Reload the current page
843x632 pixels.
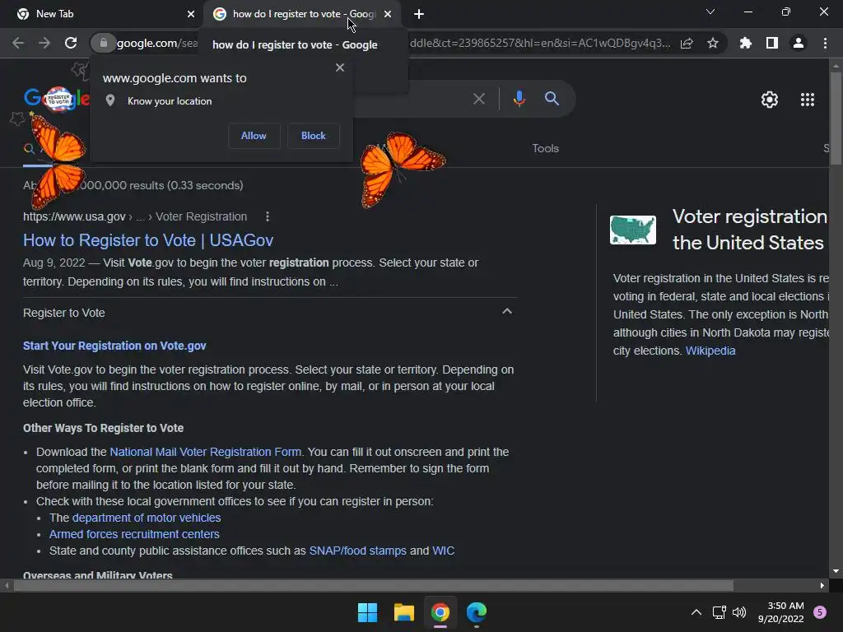tap(71, 43)
